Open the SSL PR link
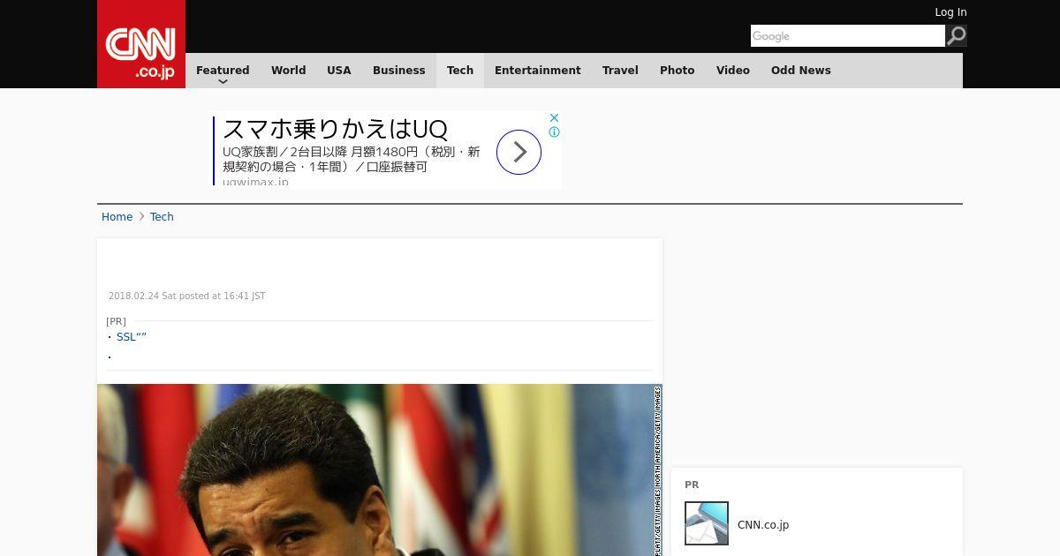Viewport: 1060px width, 556px height. [132, 337]
